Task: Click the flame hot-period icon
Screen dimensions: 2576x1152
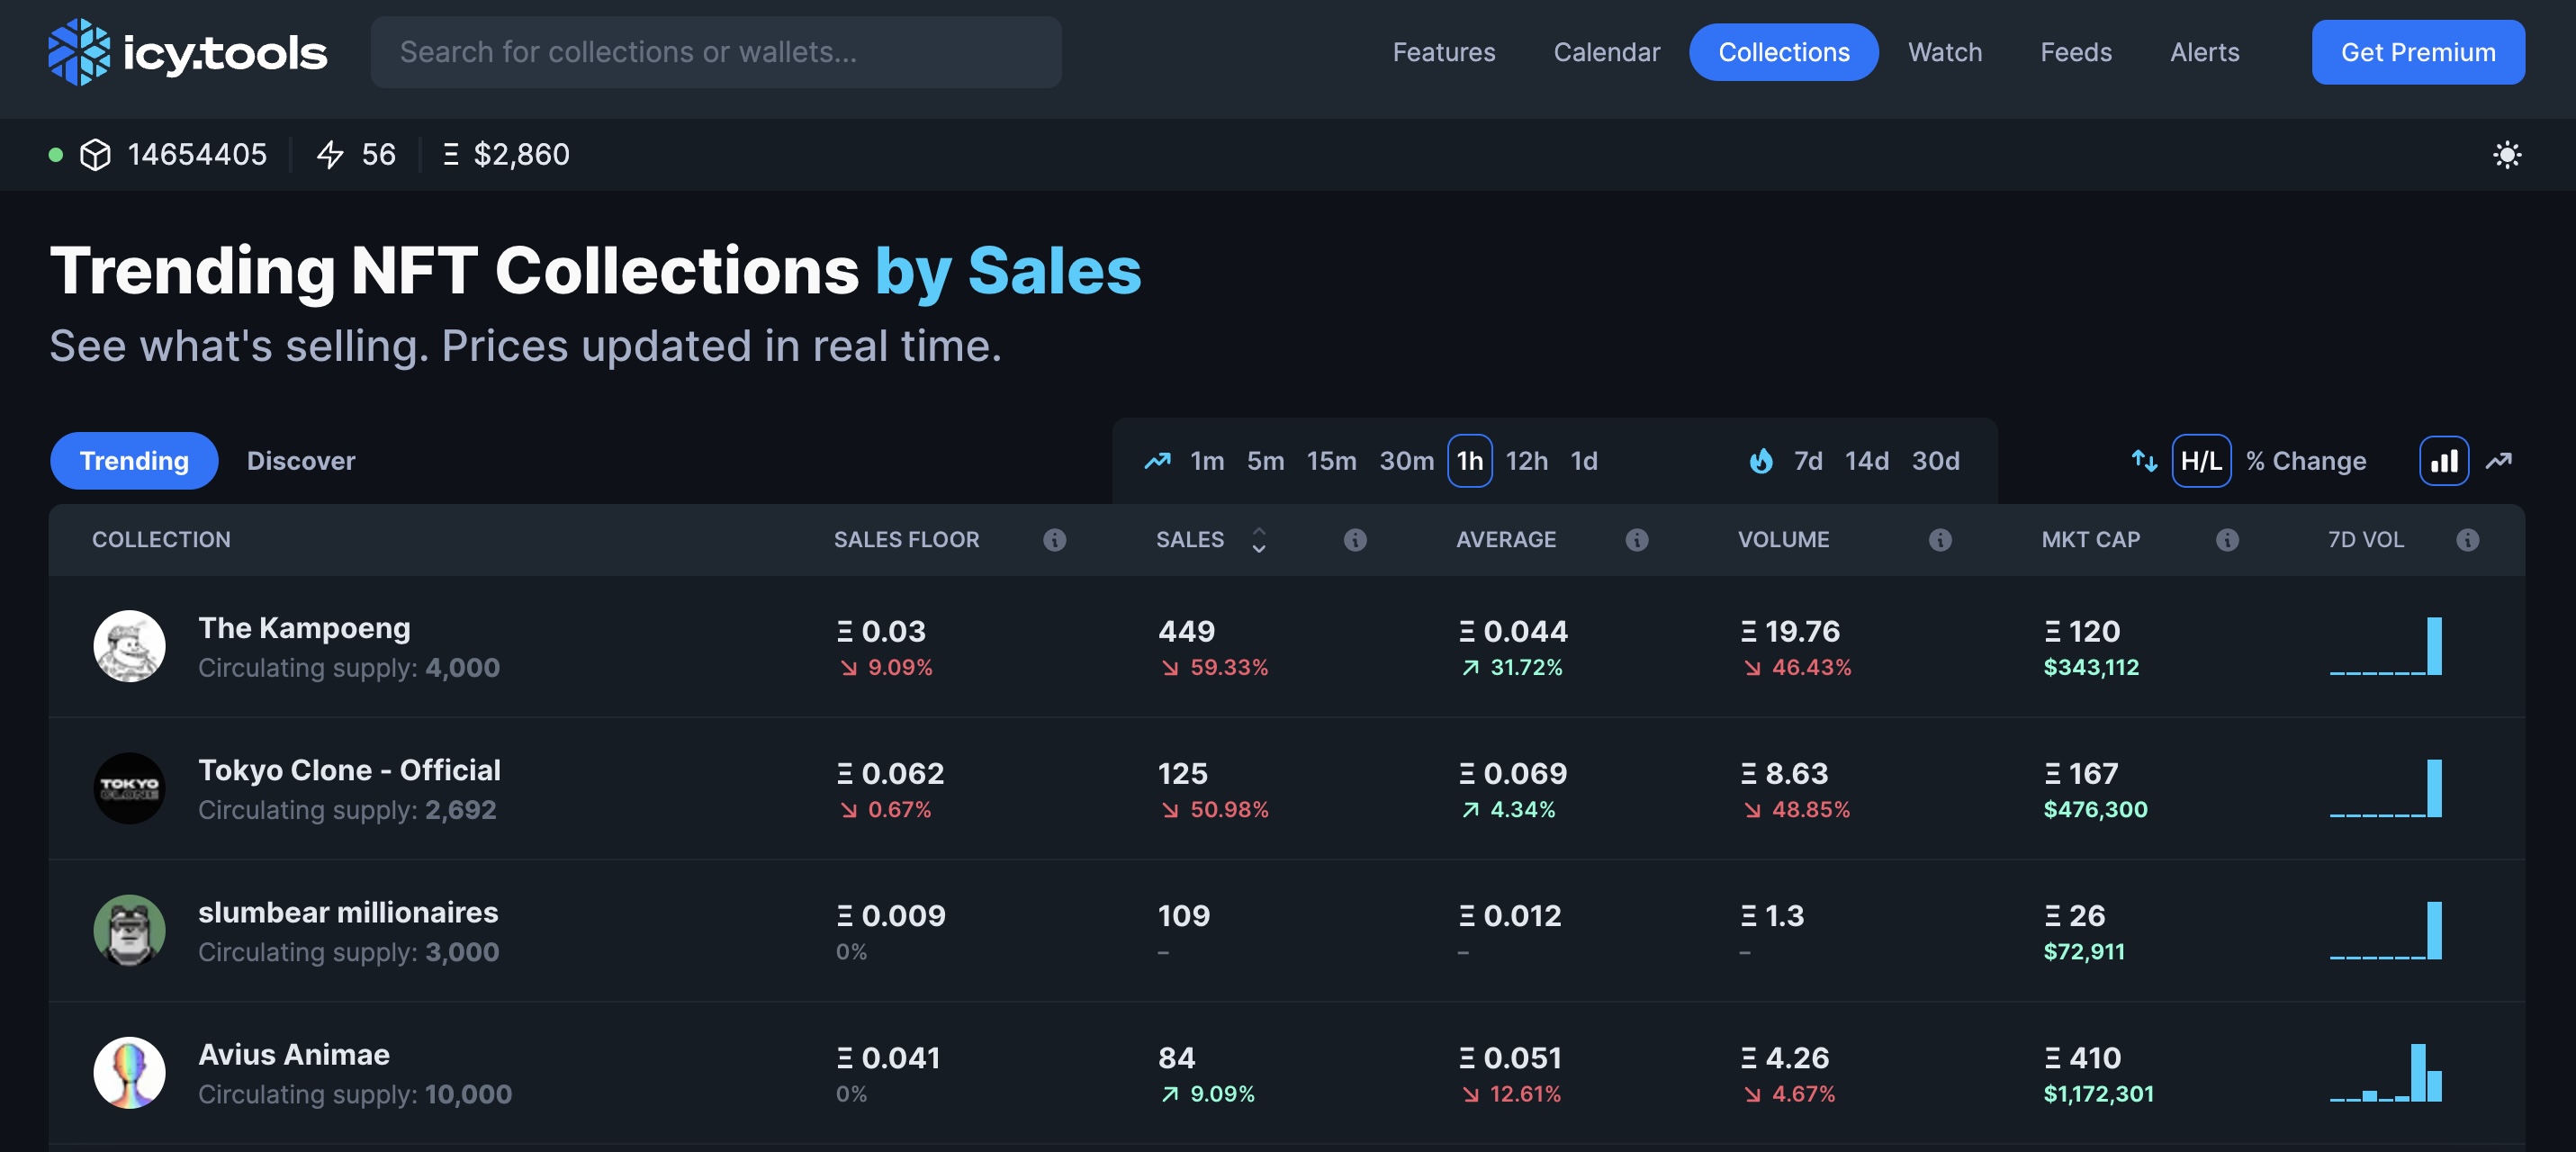Action: click(1760, 461)
